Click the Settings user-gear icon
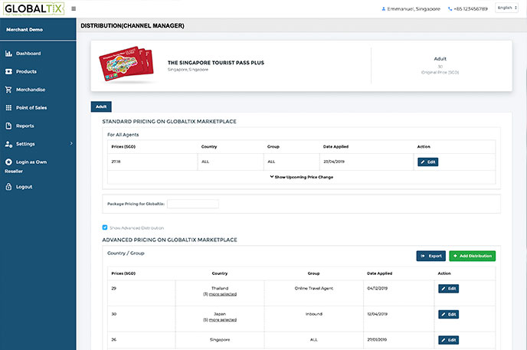Image resolution: width=527 pixels, height=350 pixels. tap(8, 144)
